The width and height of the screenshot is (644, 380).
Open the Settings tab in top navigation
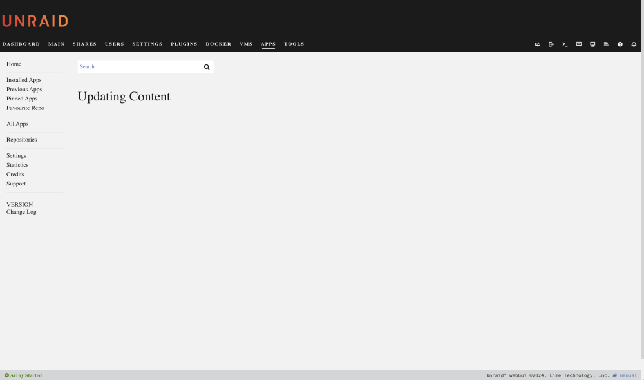[147, 44]
